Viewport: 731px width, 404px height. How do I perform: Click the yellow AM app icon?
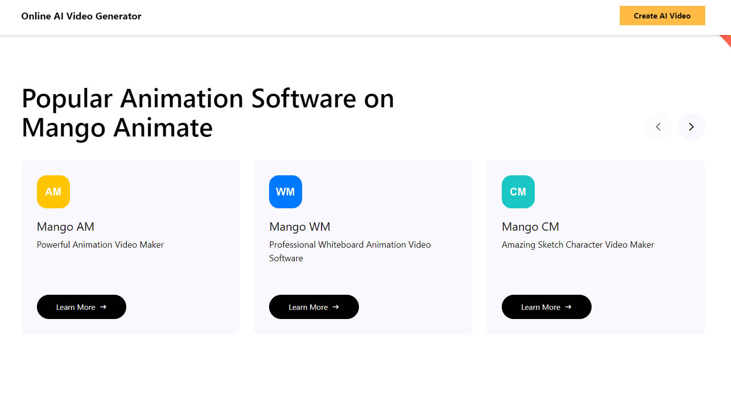pos(53,192)
